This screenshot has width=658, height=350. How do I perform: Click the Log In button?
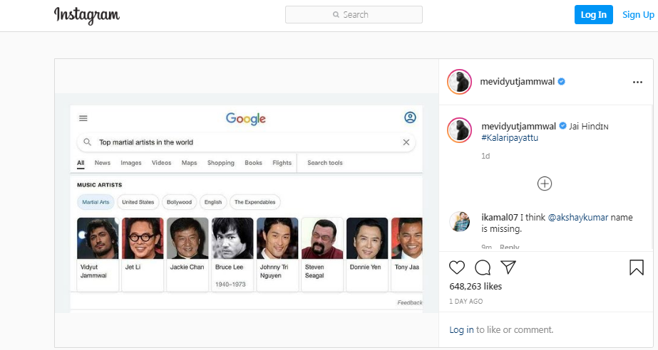(593, 15)
